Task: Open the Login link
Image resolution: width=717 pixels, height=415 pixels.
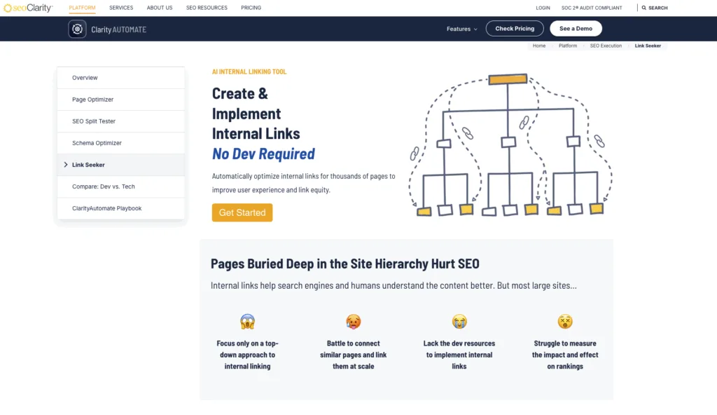Action: (x=543, y=8)
